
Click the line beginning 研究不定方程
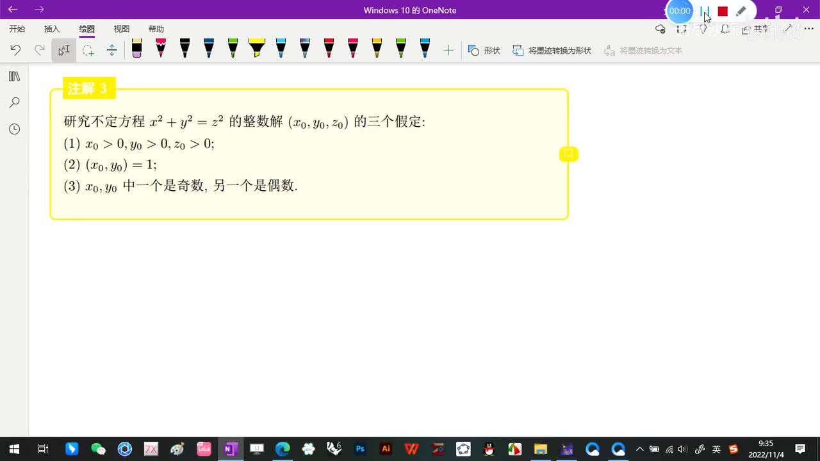pyautogui.click(x=245, y=122)
